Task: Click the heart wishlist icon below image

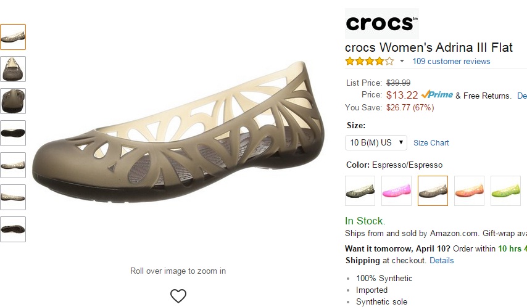Action: pos(178,296)
